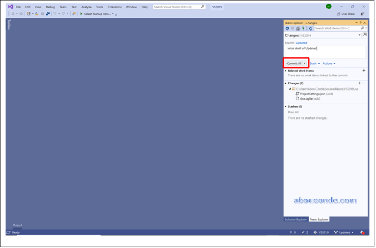The image size is (376, 248).
Task: Open the Commit All dropdown arrow
Action: [x=304, y=63]
